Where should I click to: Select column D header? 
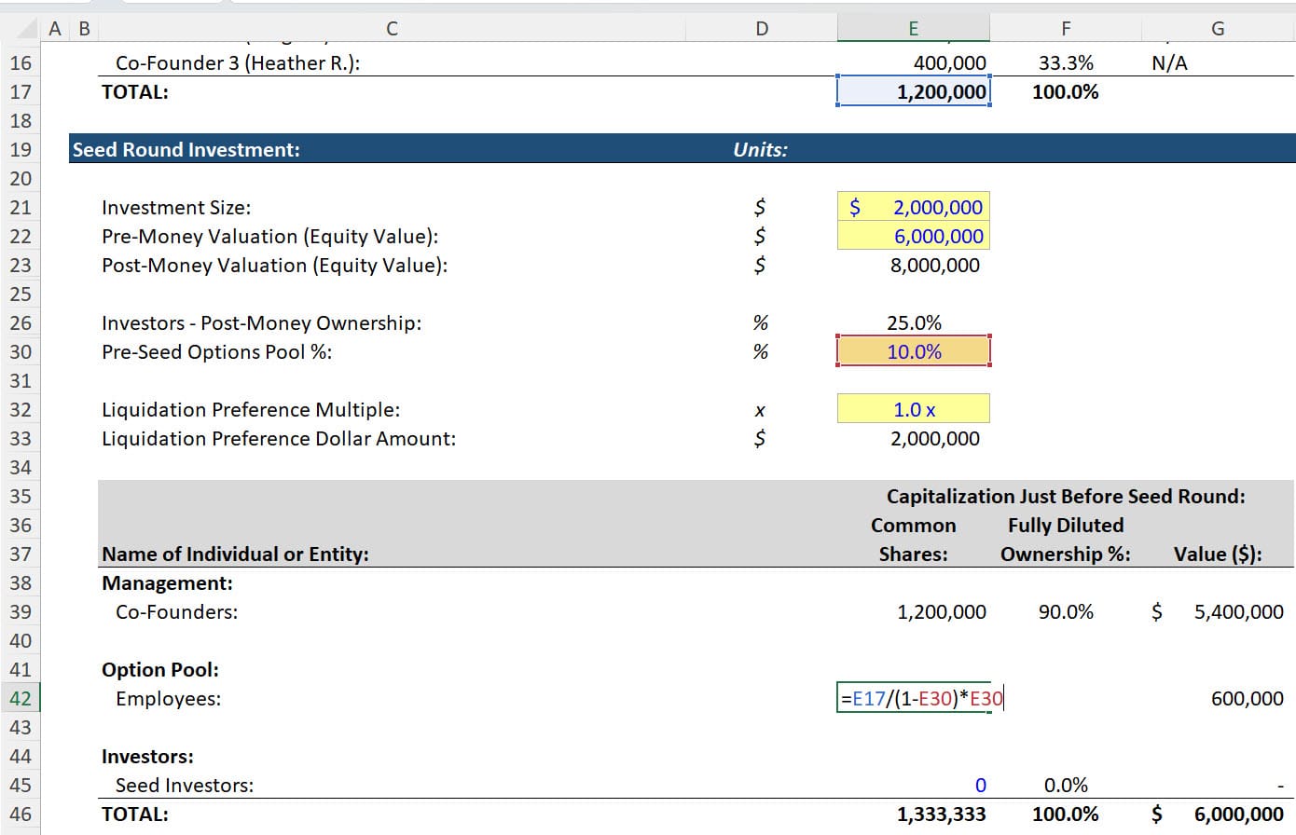point(762,29)
